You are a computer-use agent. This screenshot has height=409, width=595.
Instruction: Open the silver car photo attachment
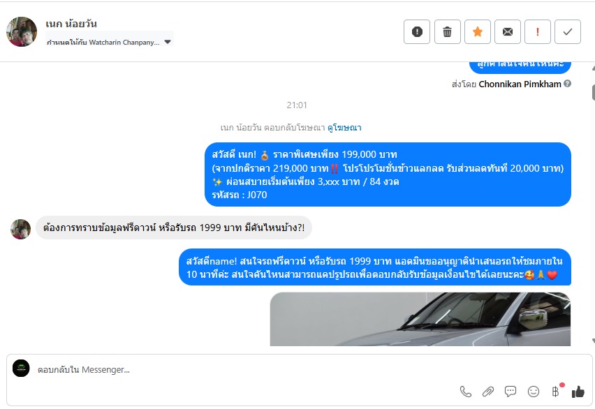(420, 319)
